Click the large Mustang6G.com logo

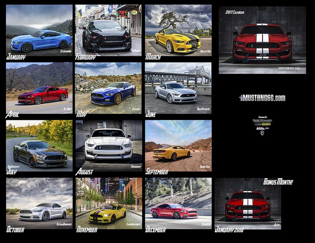point(262,98)
